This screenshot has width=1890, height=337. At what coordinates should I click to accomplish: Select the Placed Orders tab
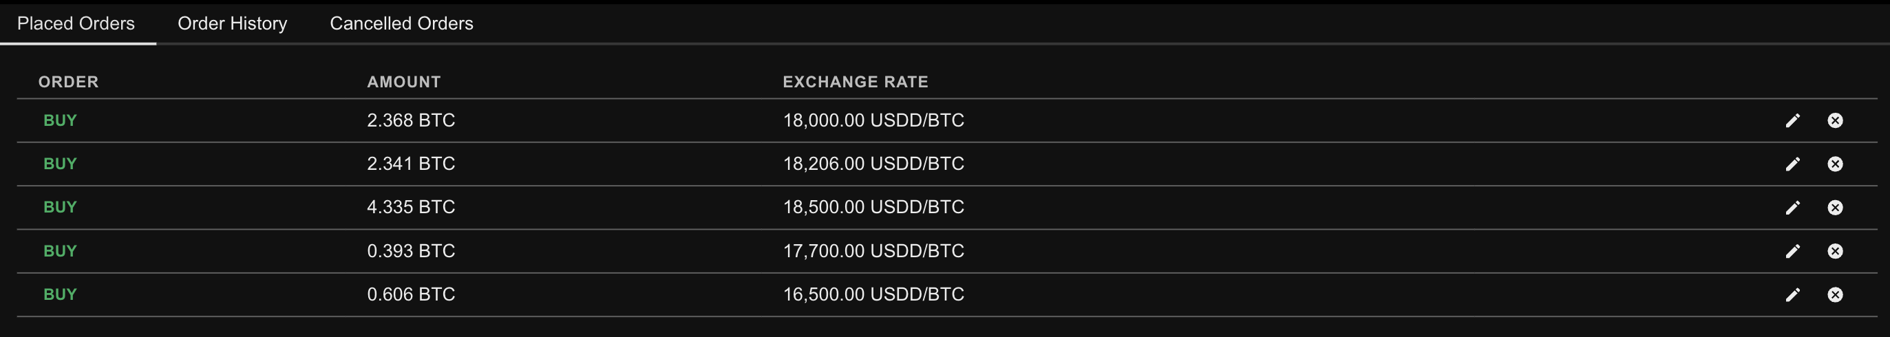pos(76,23)
